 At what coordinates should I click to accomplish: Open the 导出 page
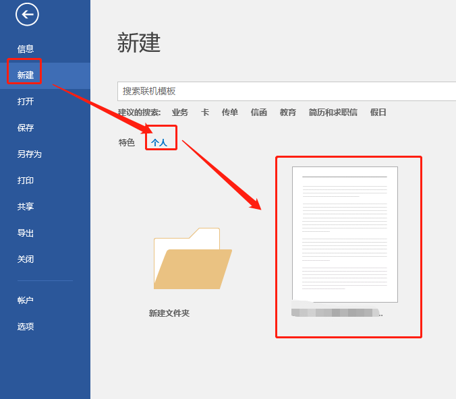click(x=26, y=233)
